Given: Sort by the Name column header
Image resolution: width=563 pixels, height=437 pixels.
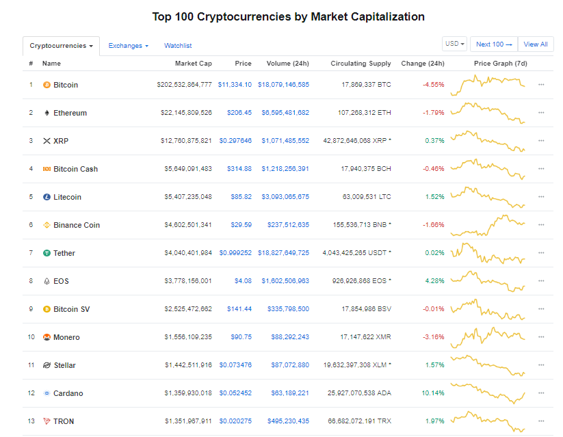Looking at the screenshot, I should click(51, 63).
